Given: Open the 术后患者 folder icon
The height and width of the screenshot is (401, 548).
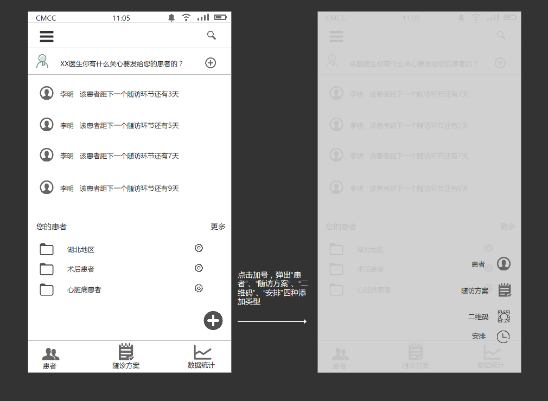Looking at the screenshot, I should 47,269.
